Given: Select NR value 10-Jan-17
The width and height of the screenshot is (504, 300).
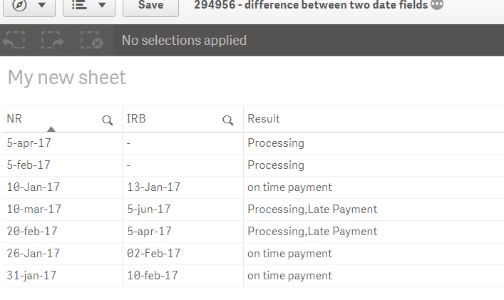Looking at the screenshot, I should pyautogui.click(x=34, y=187).
